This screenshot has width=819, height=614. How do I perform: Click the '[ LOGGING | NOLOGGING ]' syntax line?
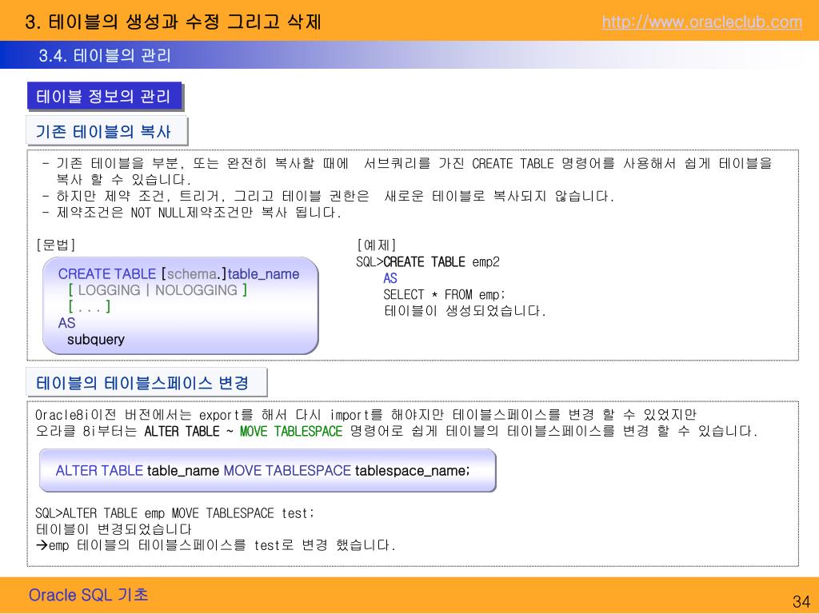pos(158,289)
